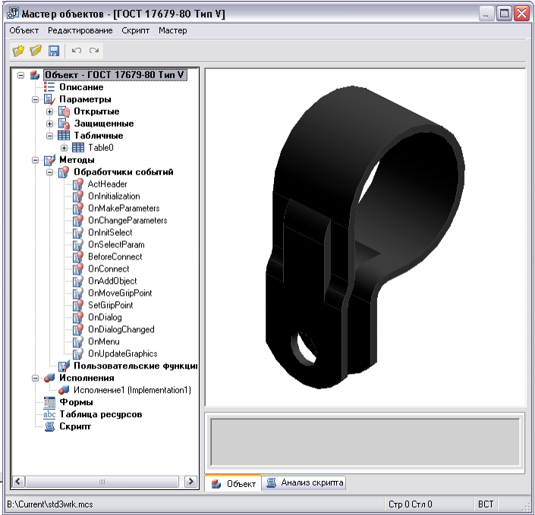Click the icon beside Исполнение1 (Implementation1)

[x=64, y=390]
